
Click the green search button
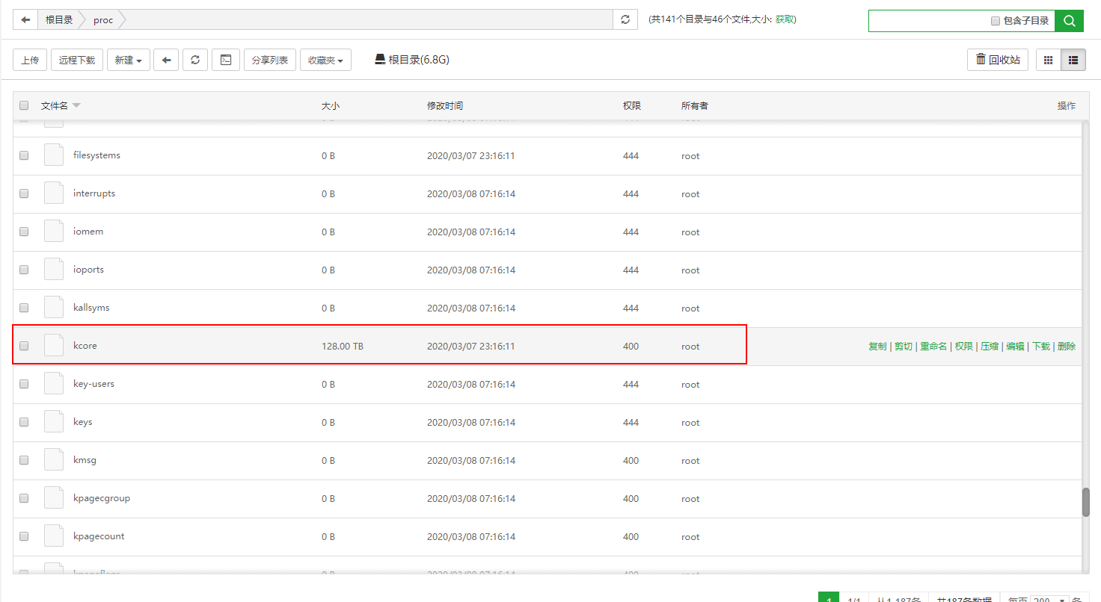1069,21
